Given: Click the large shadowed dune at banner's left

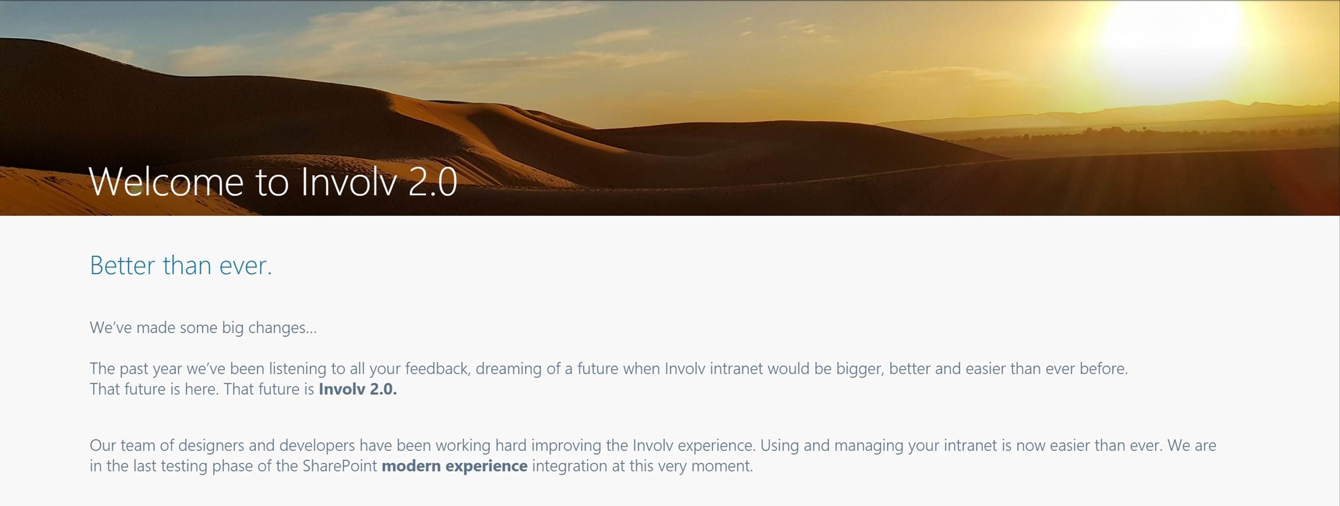Looking at the screenshot, I should point(156,104).
